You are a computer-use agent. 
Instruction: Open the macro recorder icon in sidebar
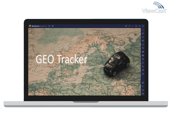pos(143,52)
